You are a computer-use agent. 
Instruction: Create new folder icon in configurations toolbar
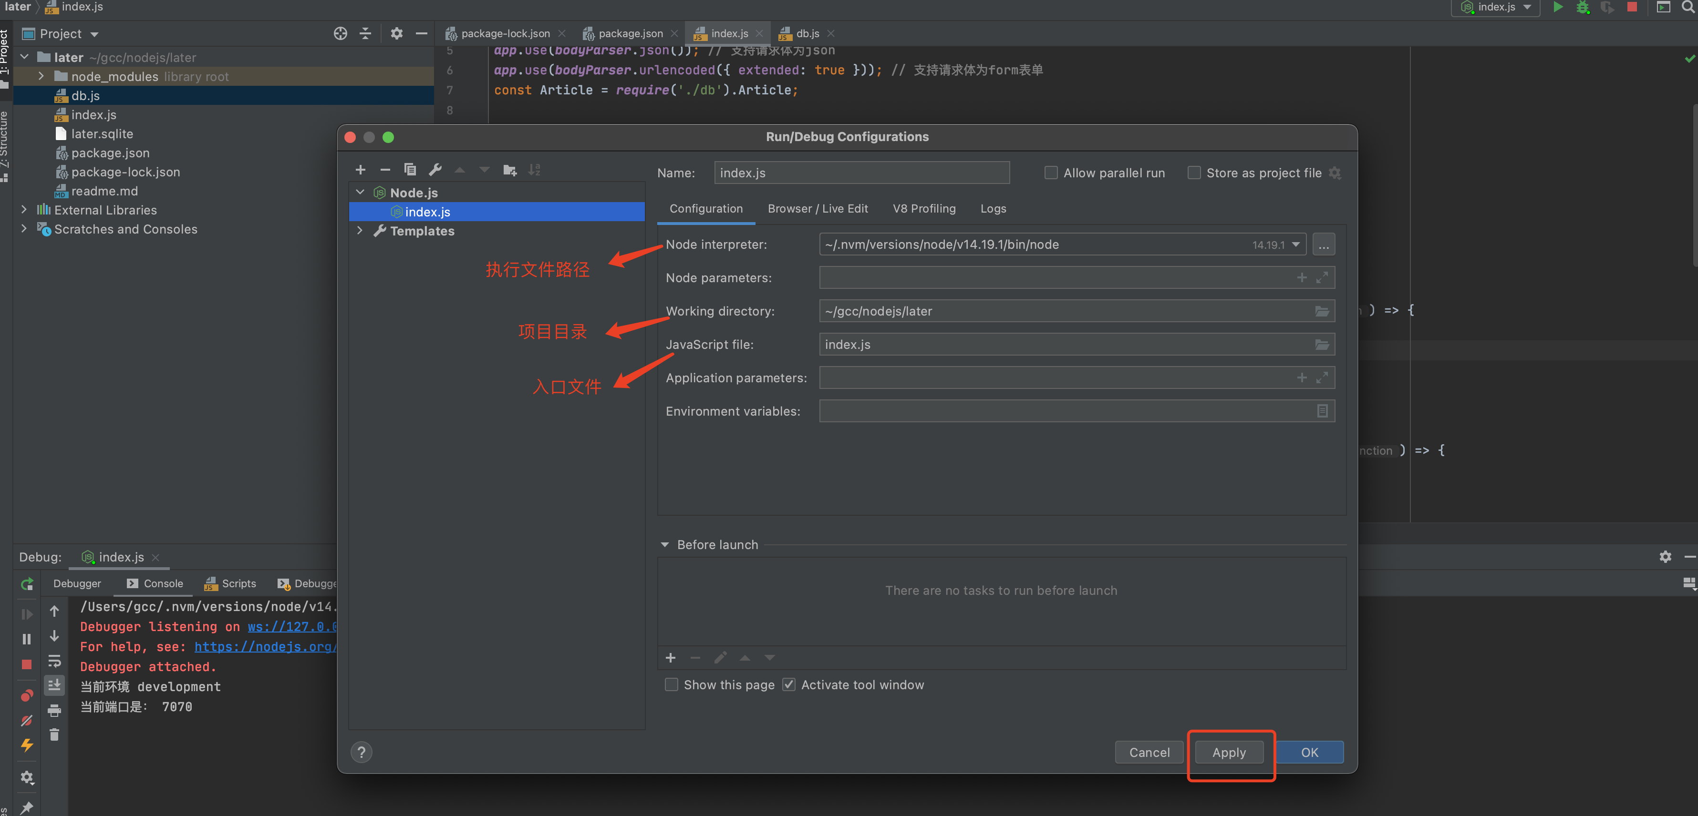509,170
